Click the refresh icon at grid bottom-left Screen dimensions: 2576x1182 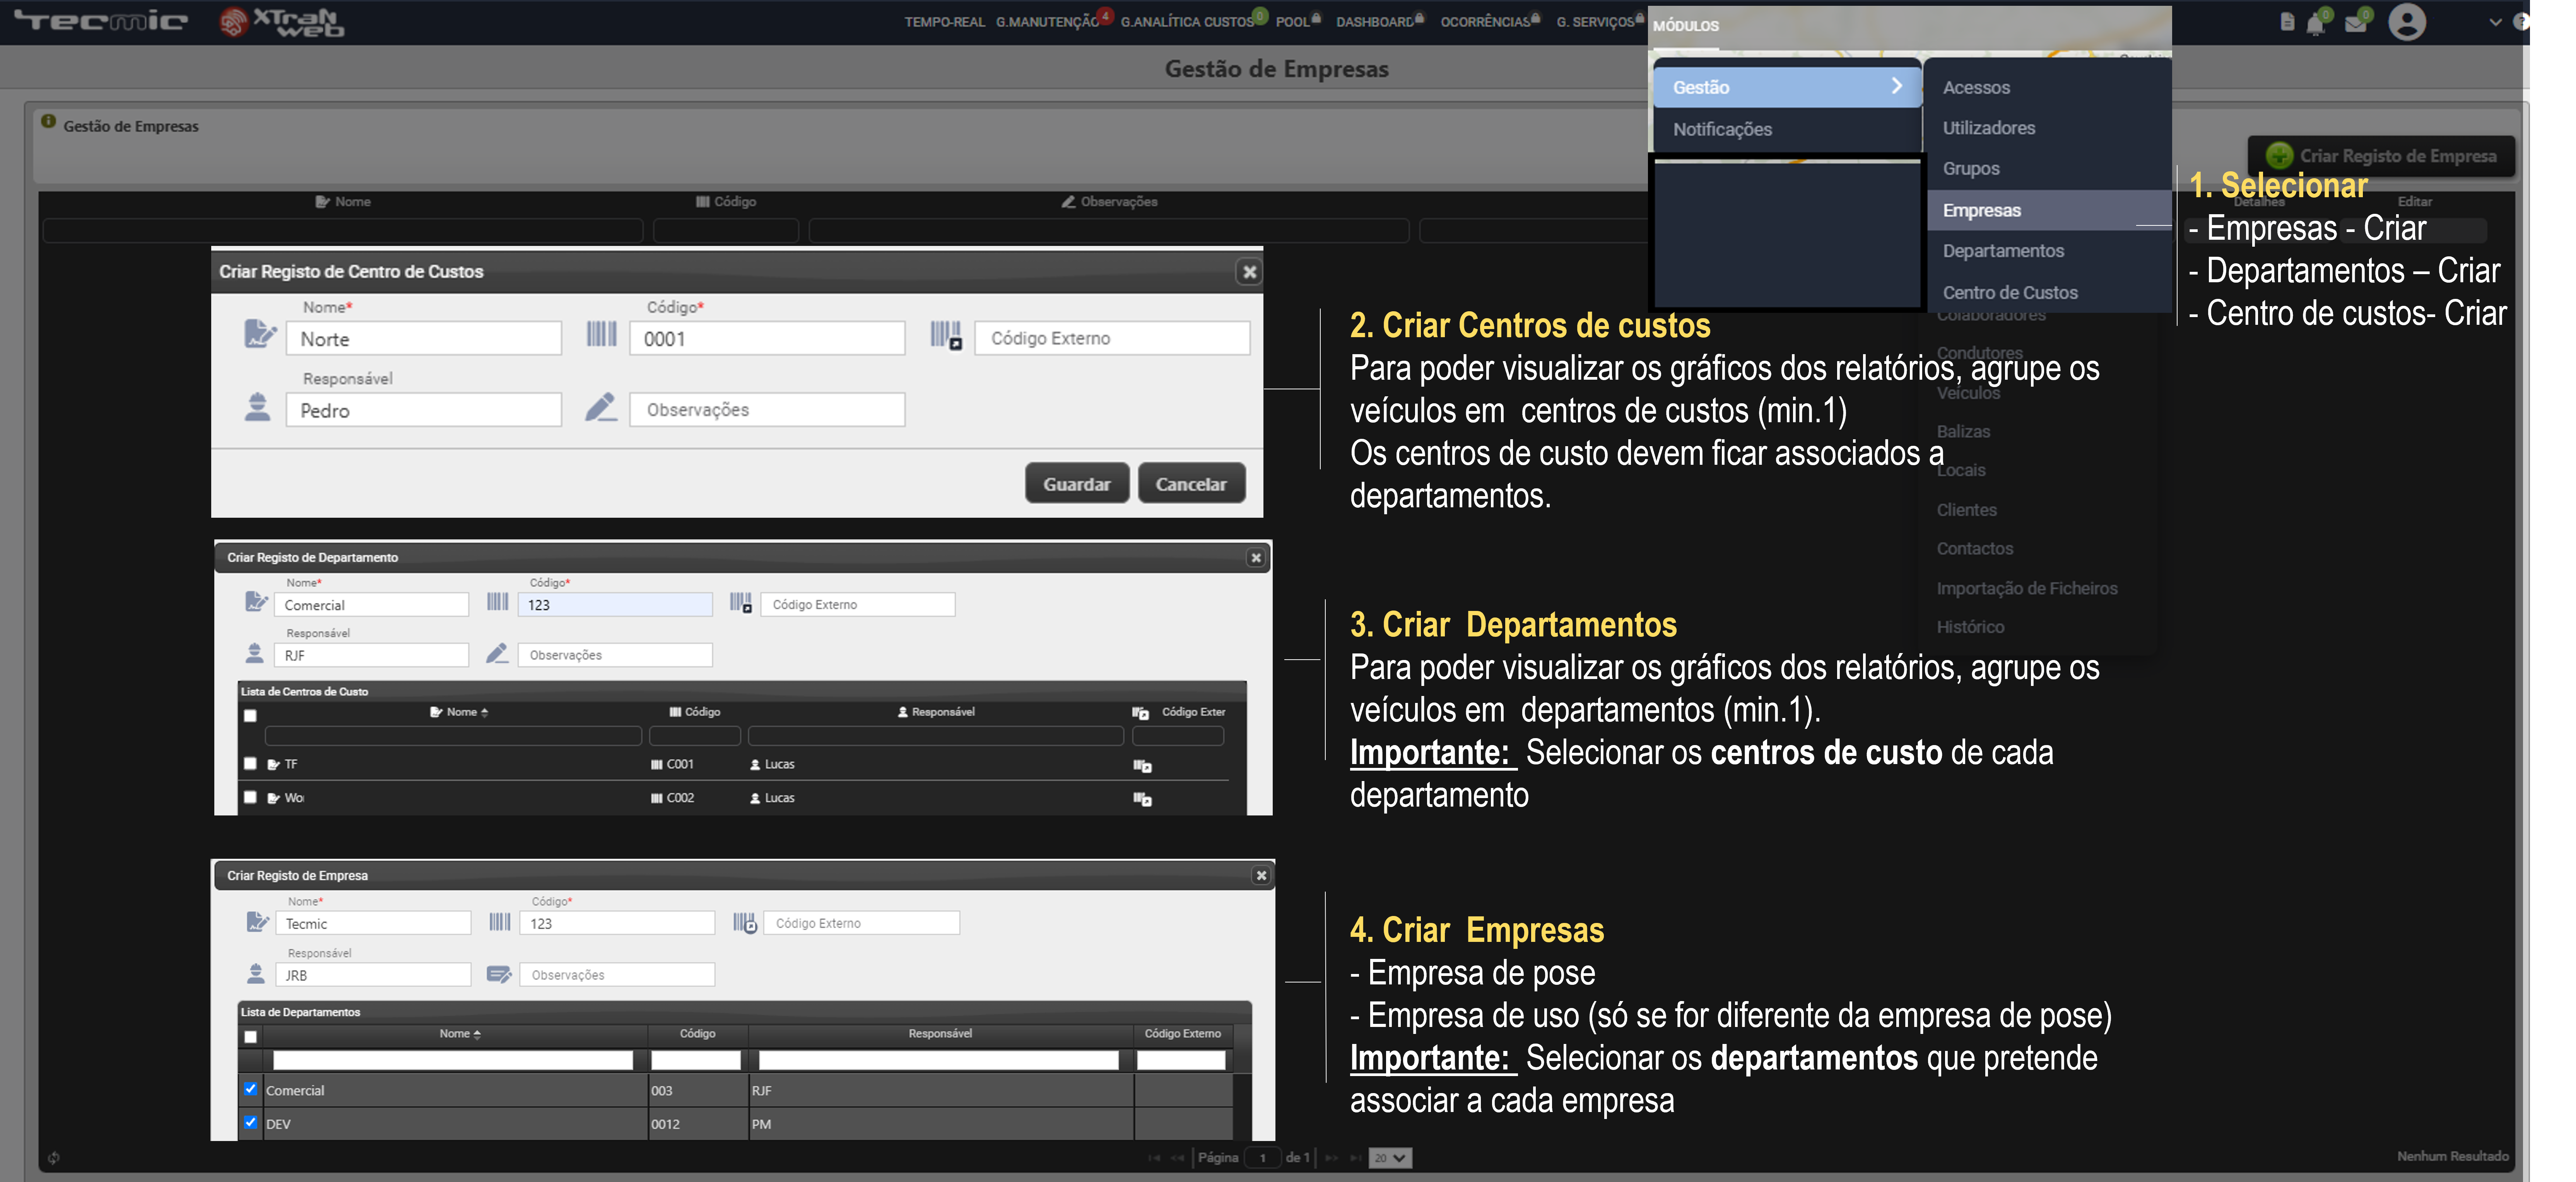tap(54, 1158)
